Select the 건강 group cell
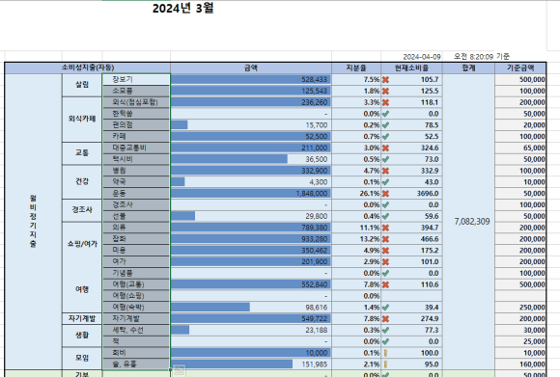Image resolution: width=560 pixels, height=377 pixels. coord(82,182)
